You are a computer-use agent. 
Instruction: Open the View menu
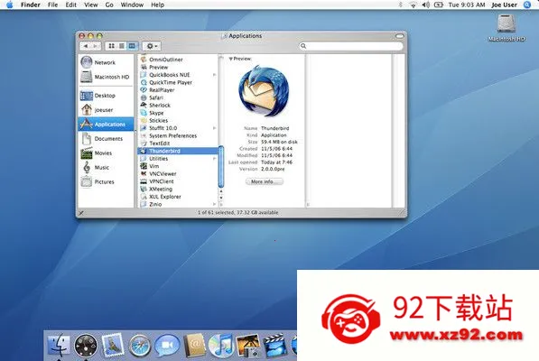click(x=91, y=5)
